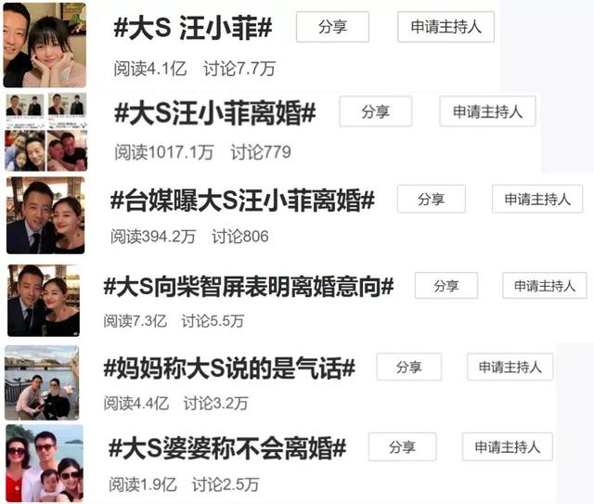
Task: Click thumbnail beside #大S向柴智屏表明离婚意向#
Action: (x=44, y=301)
